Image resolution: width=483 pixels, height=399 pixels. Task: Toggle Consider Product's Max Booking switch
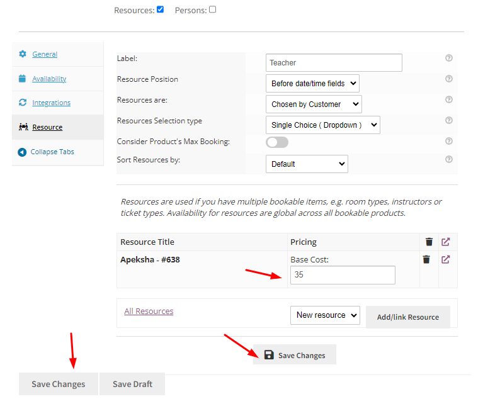pos(277,142)
